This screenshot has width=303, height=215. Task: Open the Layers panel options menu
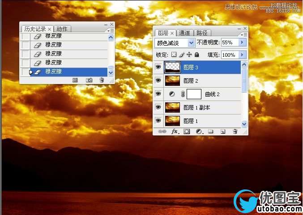click(x=244, y=34)
